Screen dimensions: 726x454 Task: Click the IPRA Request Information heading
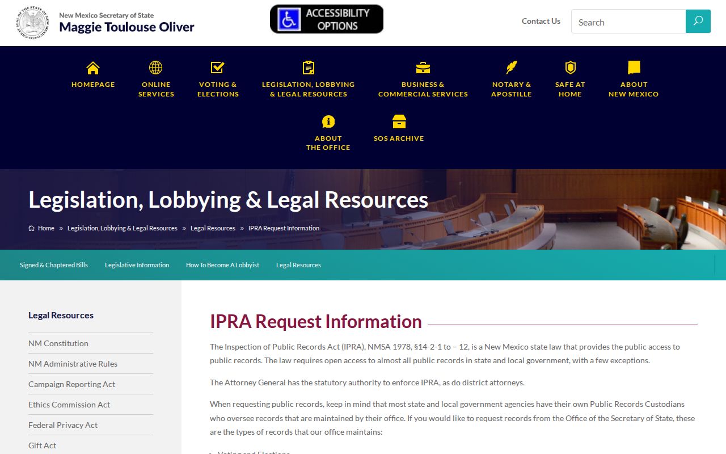tap(316, 321)
